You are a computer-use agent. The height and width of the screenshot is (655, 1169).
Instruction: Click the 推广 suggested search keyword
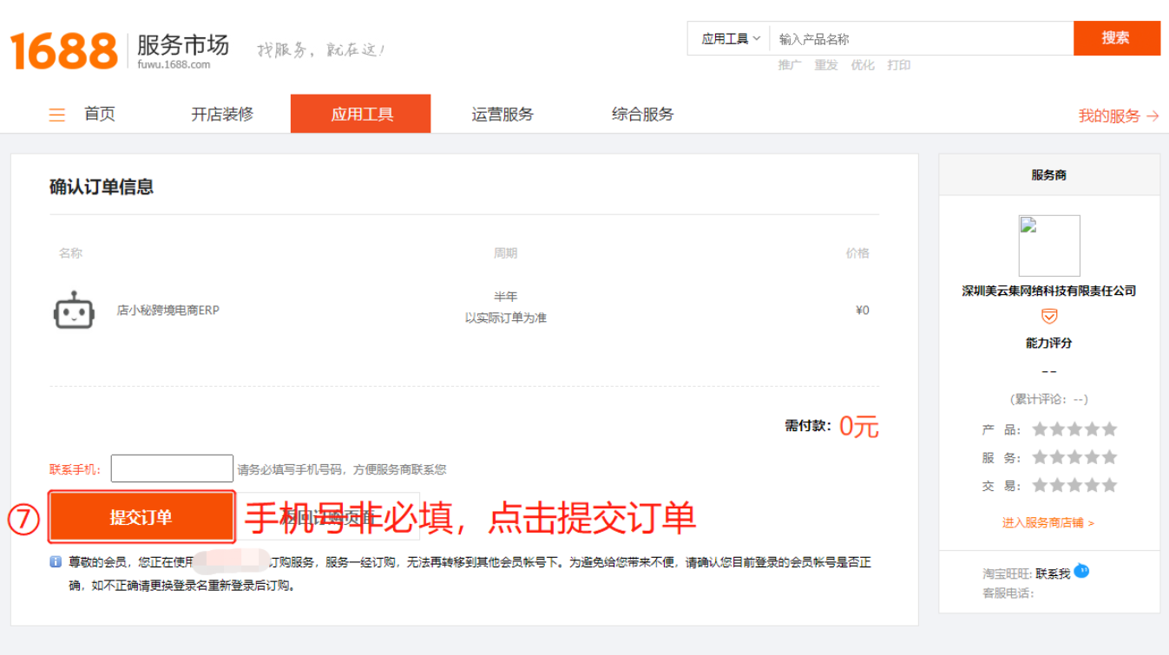[790, 65]
